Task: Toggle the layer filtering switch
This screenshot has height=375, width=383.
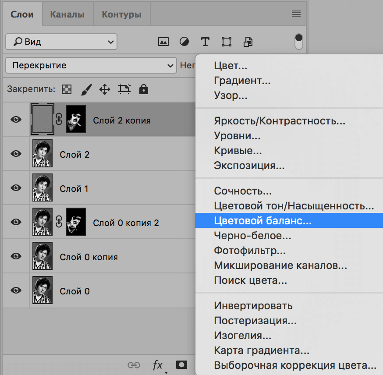Action: tap(299, 41)
